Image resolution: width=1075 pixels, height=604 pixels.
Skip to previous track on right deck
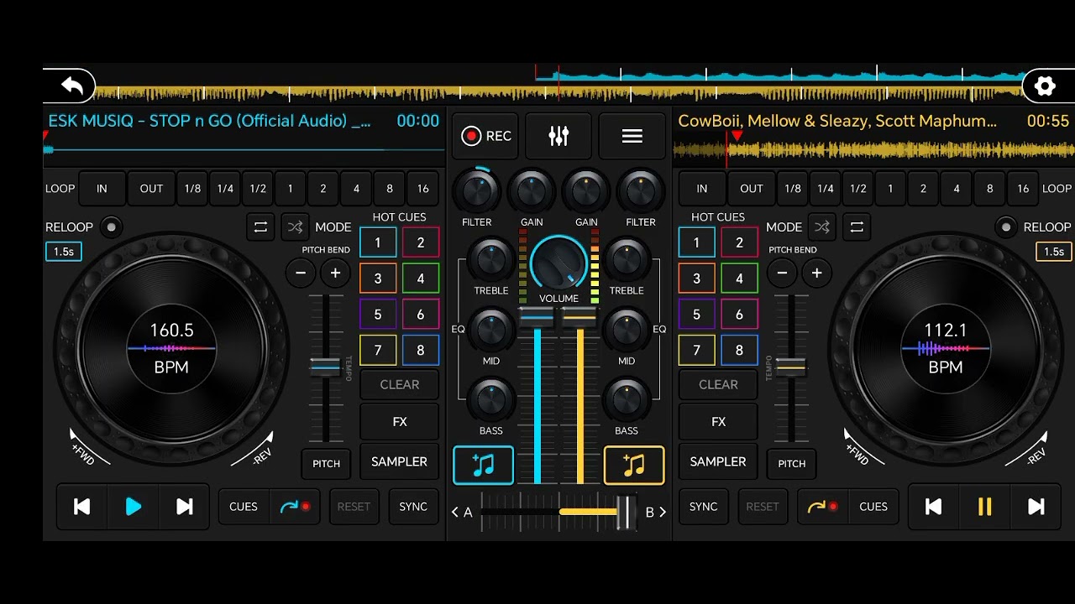click(x=933, y=506)
